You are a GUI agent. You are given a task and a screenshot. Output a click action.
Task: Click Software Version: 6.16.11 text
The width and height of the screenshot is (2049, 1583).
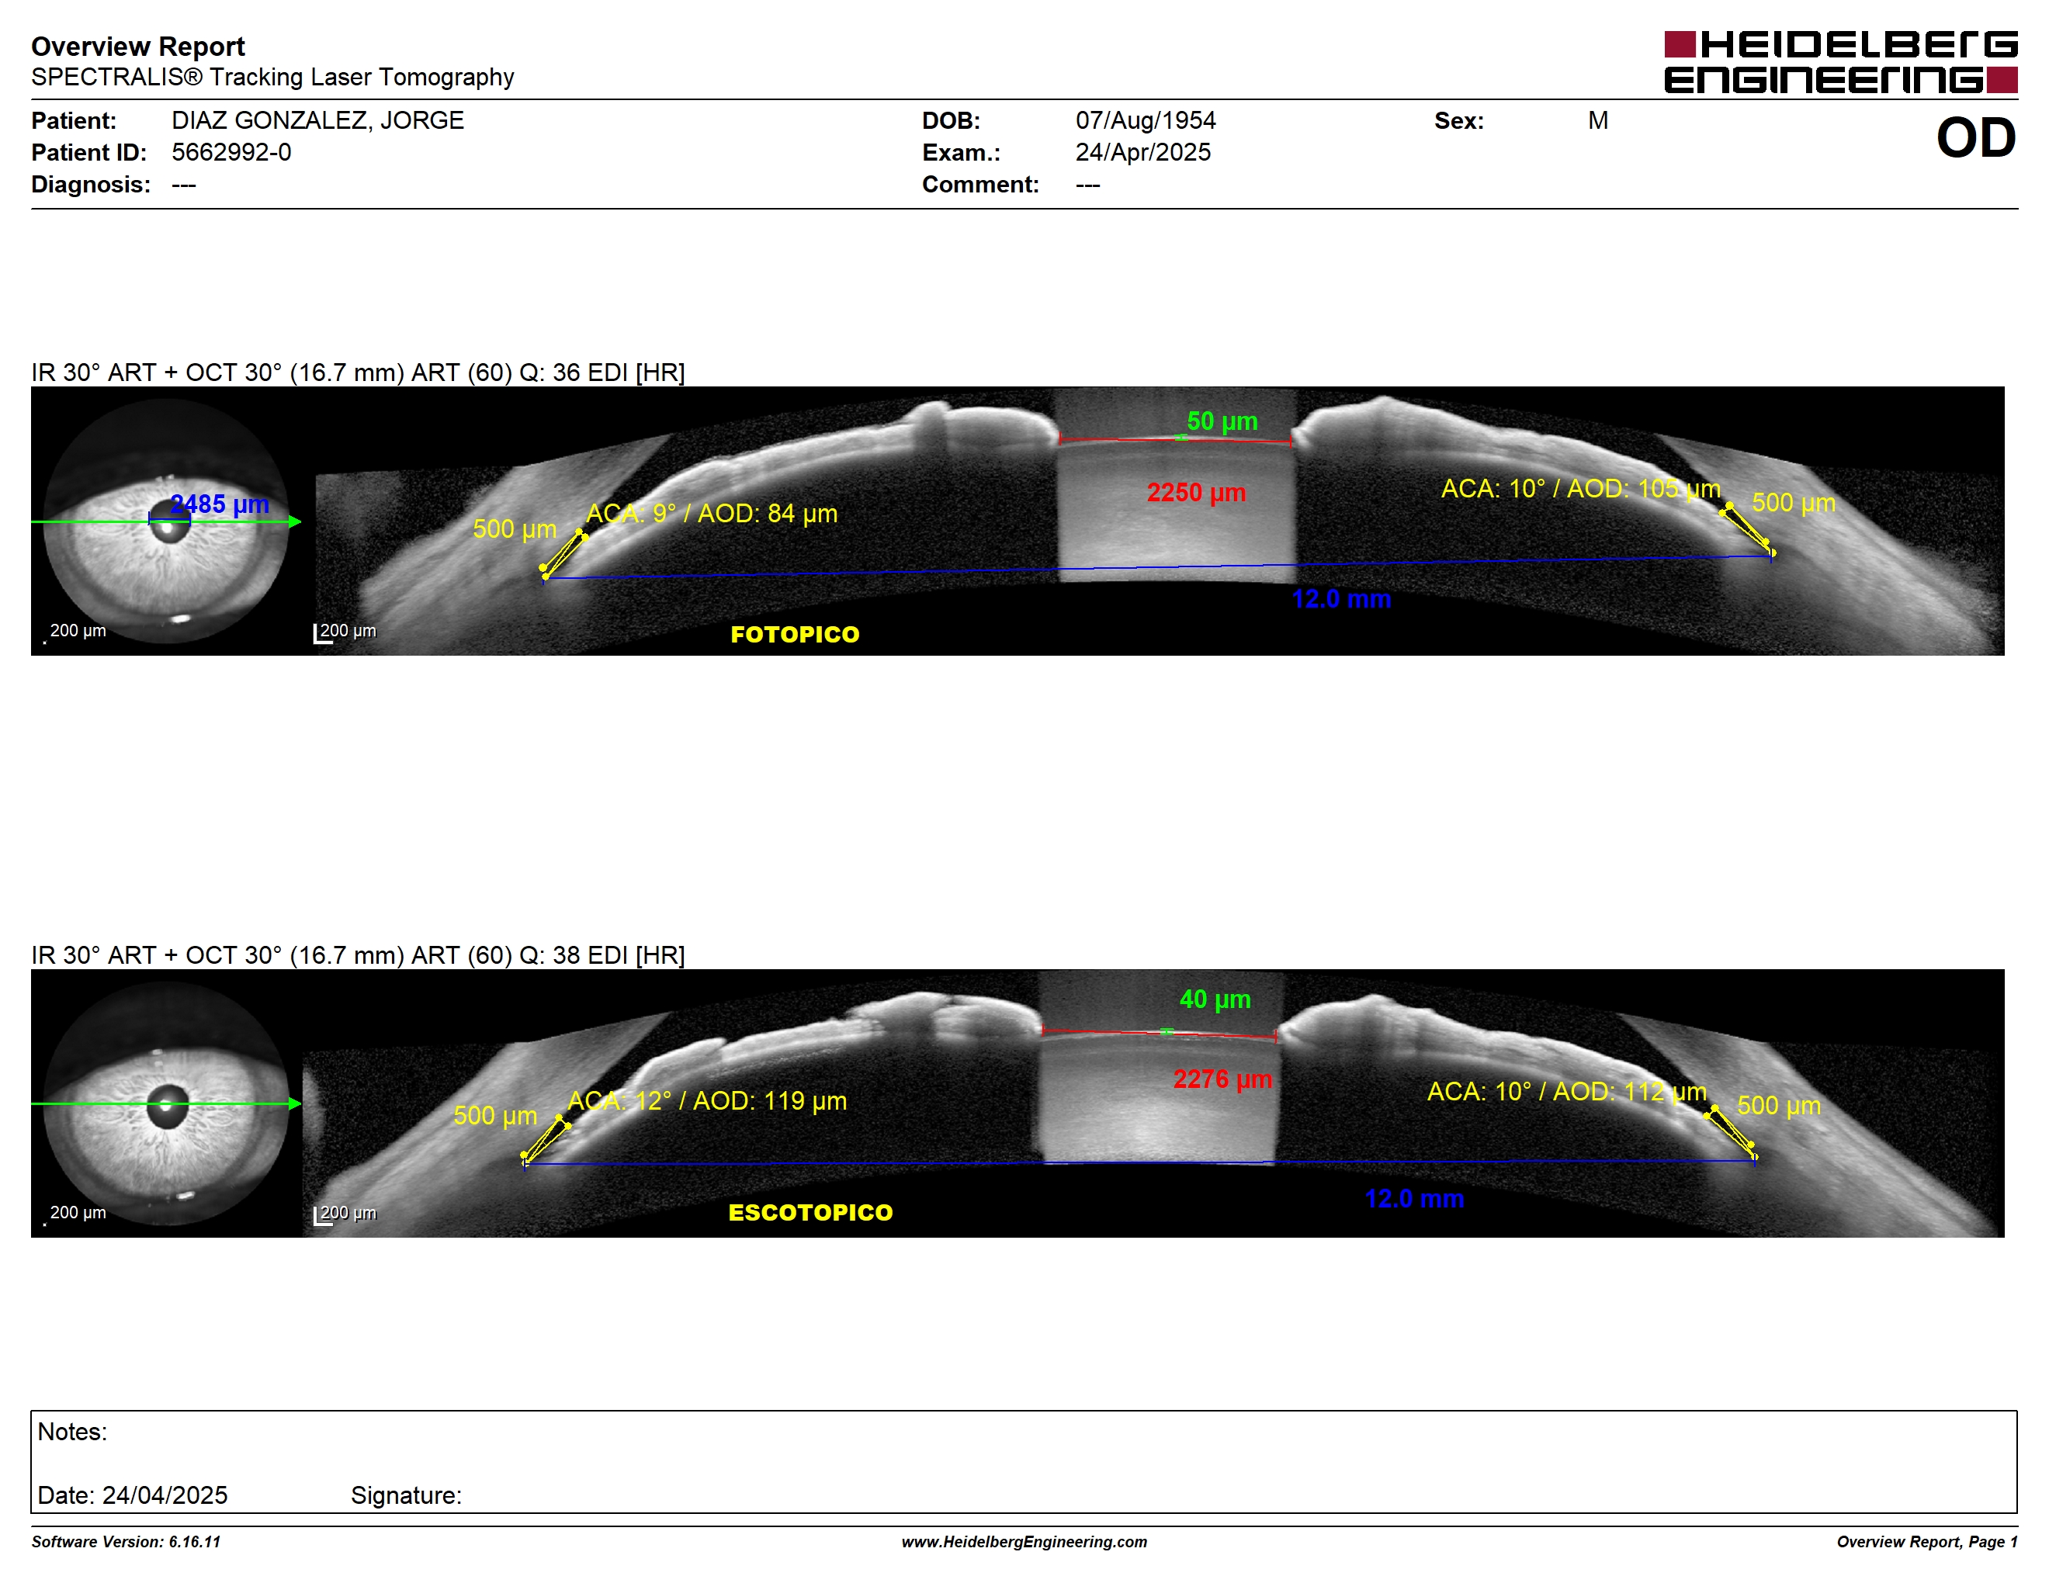(x=126, y=1542)
